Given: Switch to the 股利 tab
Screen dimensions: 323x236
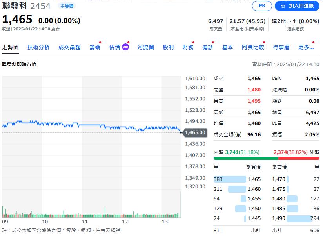Looking at the screenshot, I should click(168, 47).
